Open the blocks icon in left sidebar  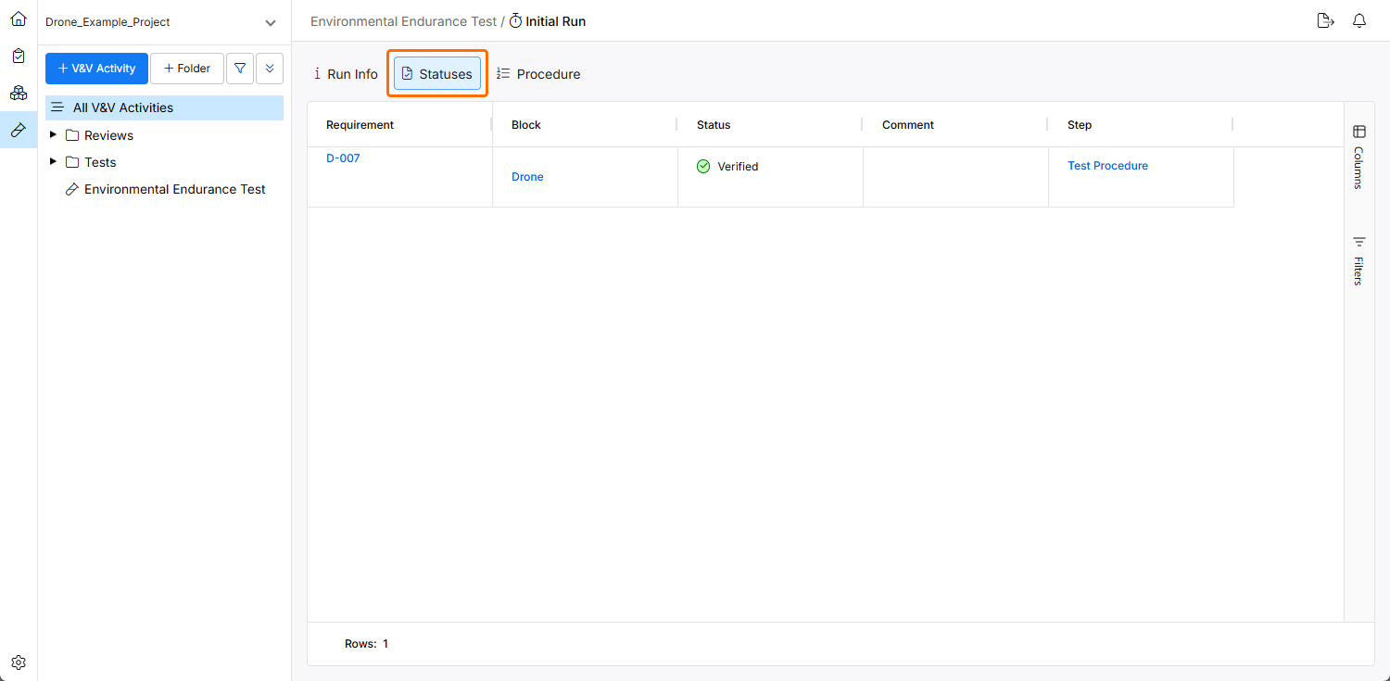pos(19,93)
